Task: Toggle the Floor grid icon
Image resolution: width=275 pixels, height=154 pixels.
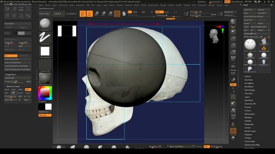Action: pos(233,66)
